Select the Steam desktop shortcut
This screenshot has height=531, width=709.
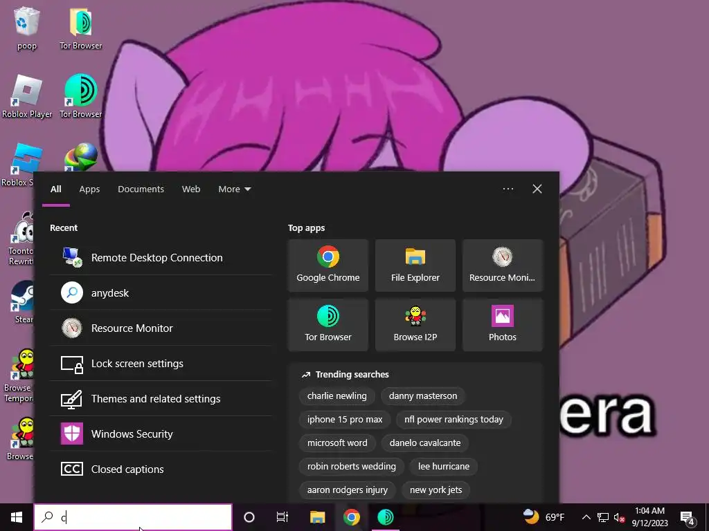coord(23,301)
